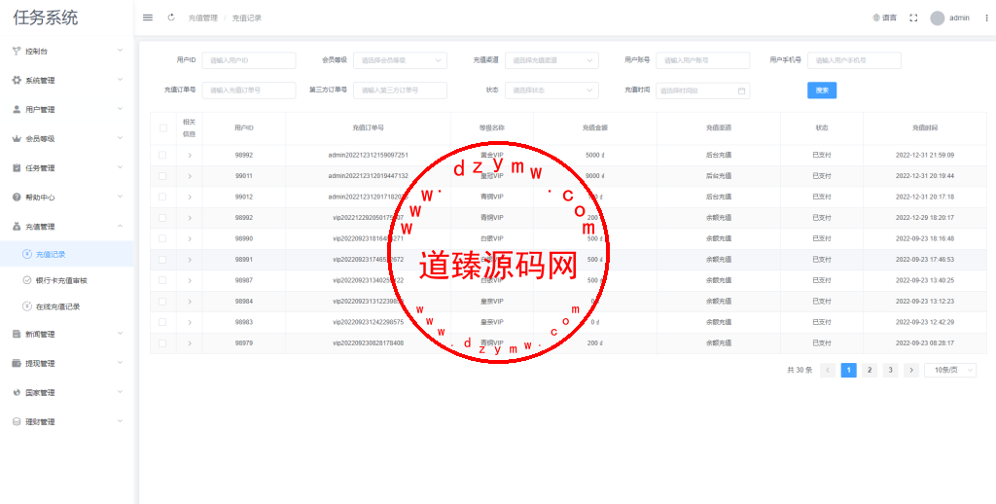Screen dimensions: 996x504
Task: Click the 新闻管理 icon
Action: click(x=17, y=335)
